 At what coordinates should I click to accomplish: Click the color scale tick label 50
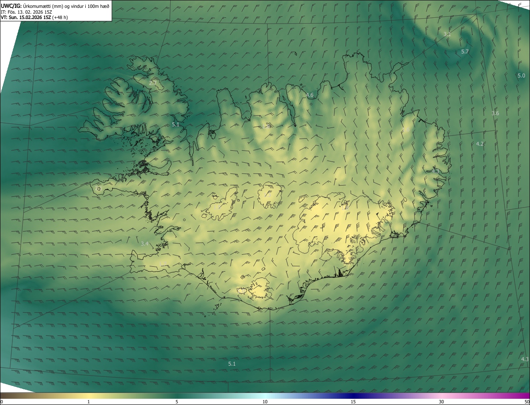527,402
